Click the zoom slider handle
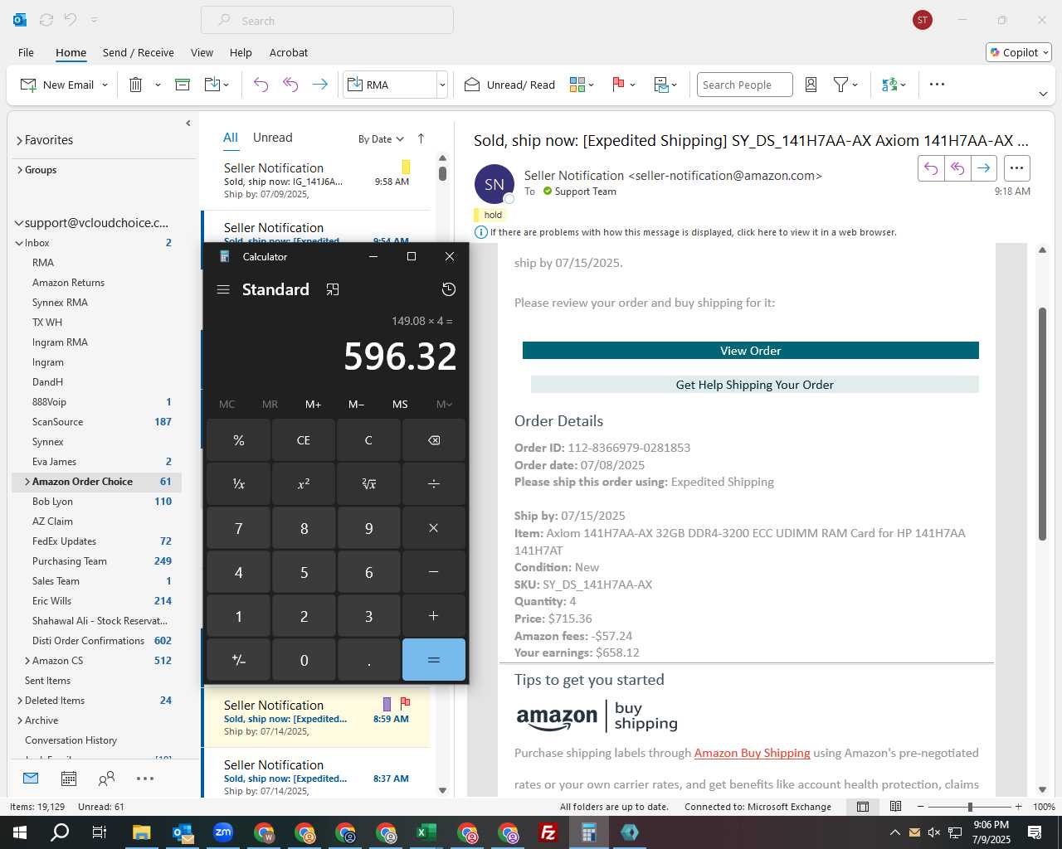Image resolution: width=1062 pixels, height=849 pixels. (970, 807)
